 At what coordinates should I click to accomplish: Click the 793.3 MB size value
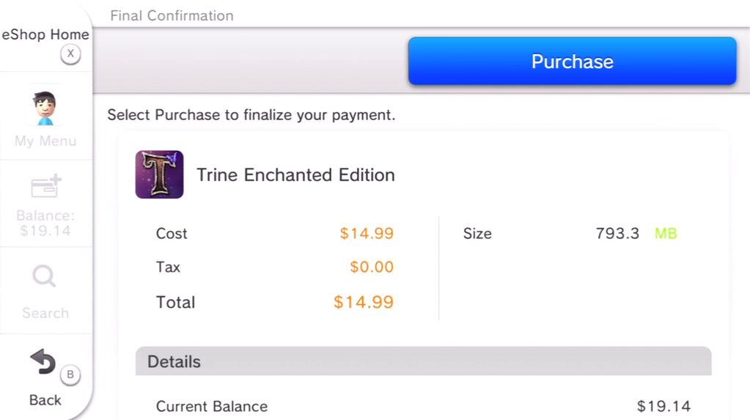(x=636, y=234)
